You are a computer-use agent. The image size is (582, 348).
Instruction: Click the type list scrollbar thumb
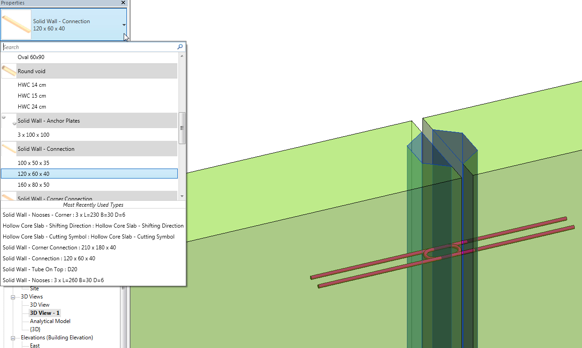tap(182, 128)
